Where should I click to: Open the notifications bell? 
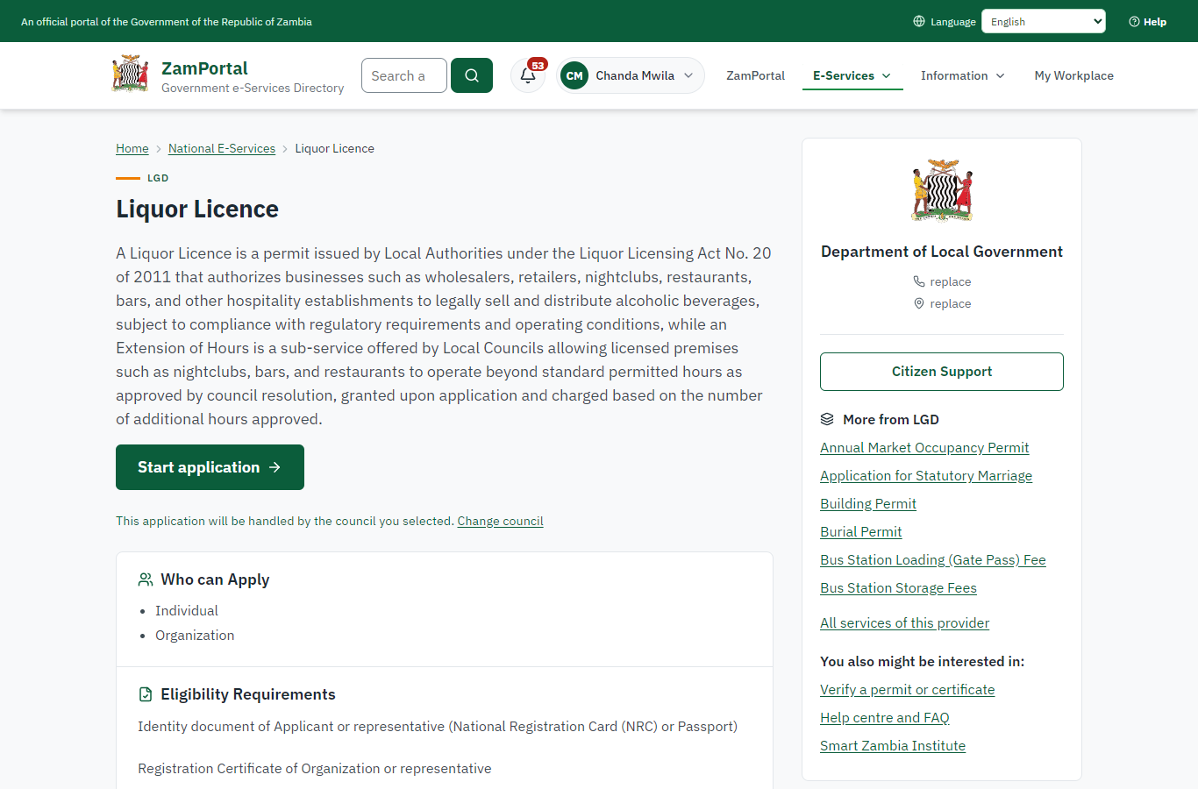528,75
